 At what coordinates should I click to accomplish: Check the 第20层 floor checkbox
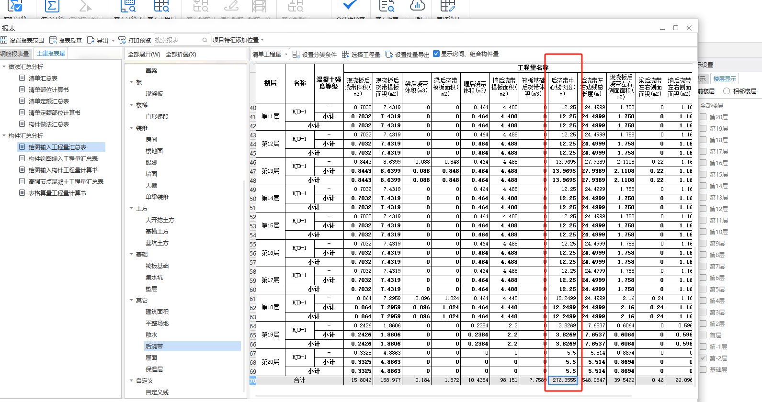(x=703, y=117)
